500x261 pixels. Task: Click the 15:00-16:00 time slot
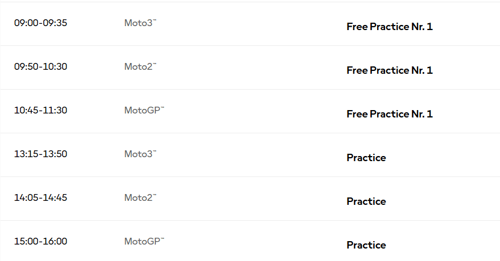coord(40,242)
